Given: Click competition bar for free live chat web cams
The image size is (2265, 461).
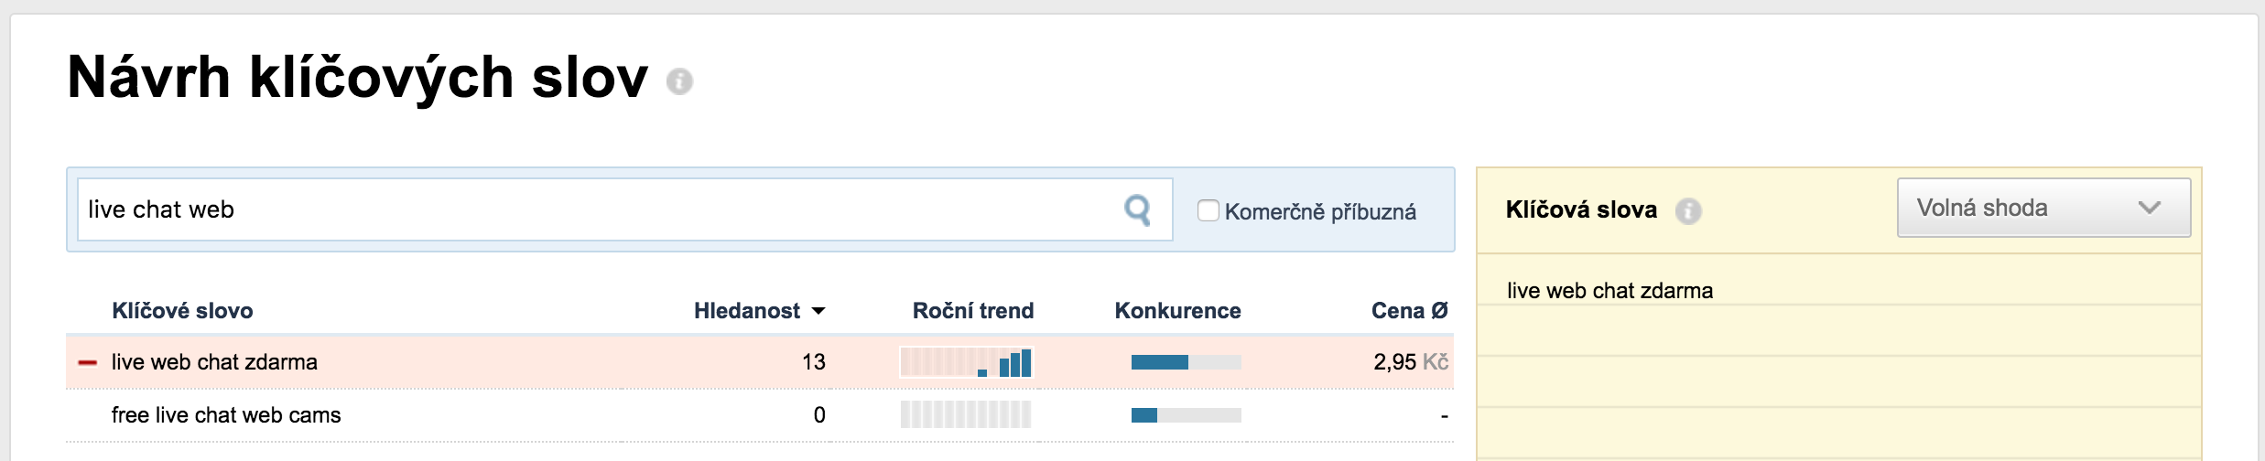Looking at the screenshot, I should coord(1186,415).
